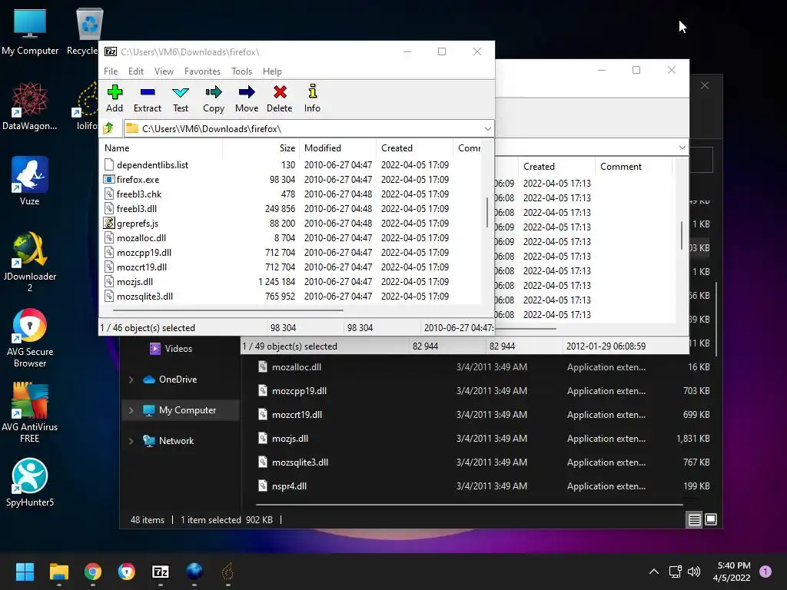Viewport: 787px width, 590px height.
Task: Select freebl3.chk file
Action: pyautogui.click(x=139, y=194)
